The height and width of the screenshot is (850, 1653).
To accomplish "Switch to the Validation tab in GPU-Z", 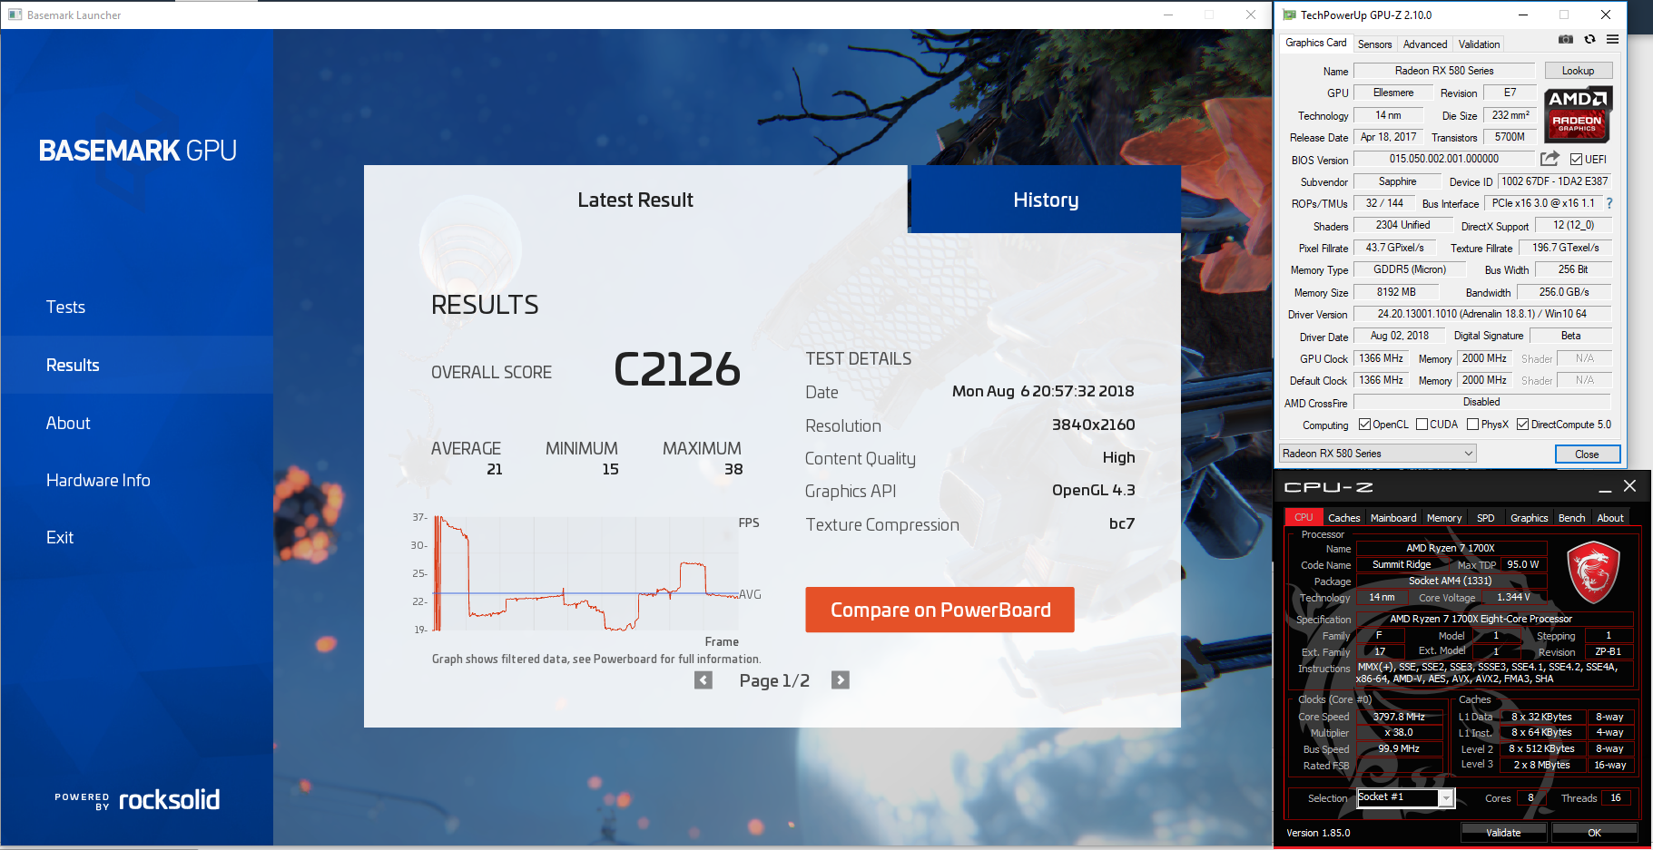I will [x=1479, y=44].
